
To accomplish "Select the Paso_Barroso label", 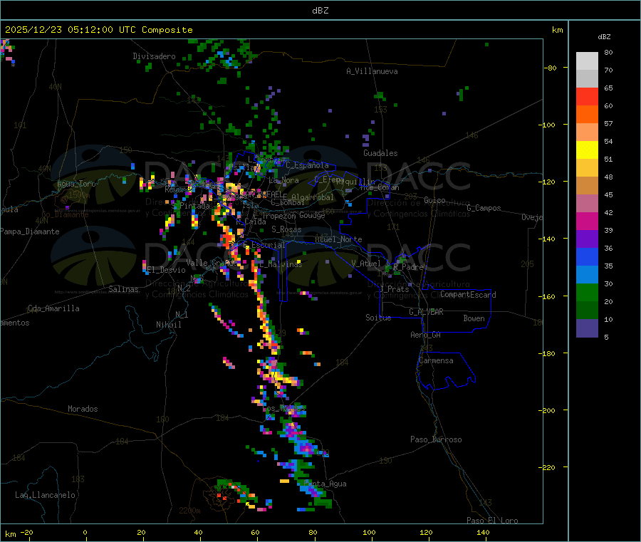I will coord(436,439).
